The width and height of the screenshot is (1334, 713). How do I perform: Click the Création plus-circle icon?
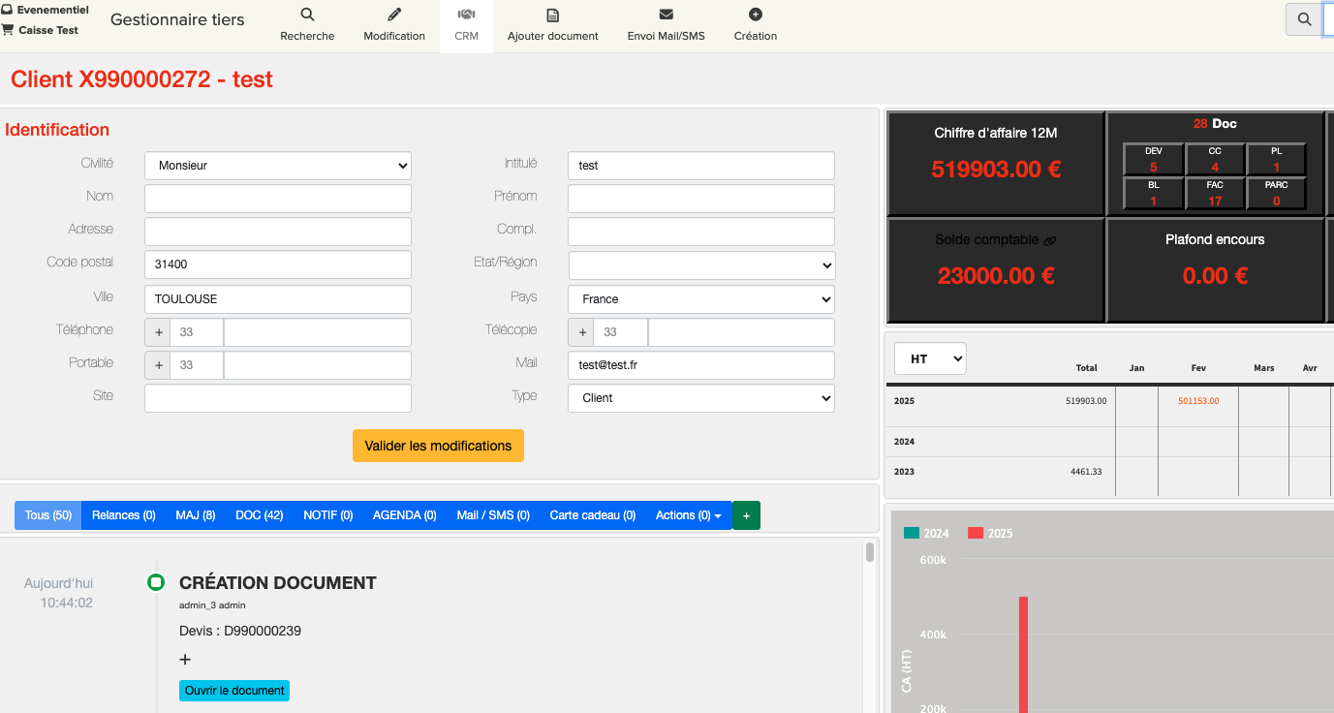[756, 15]
